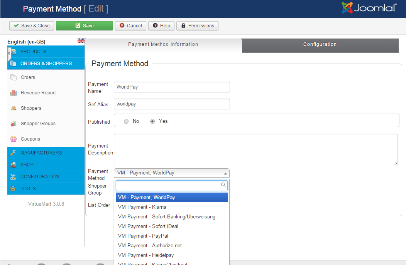Click the Payment Name field

tap(172, 87)
